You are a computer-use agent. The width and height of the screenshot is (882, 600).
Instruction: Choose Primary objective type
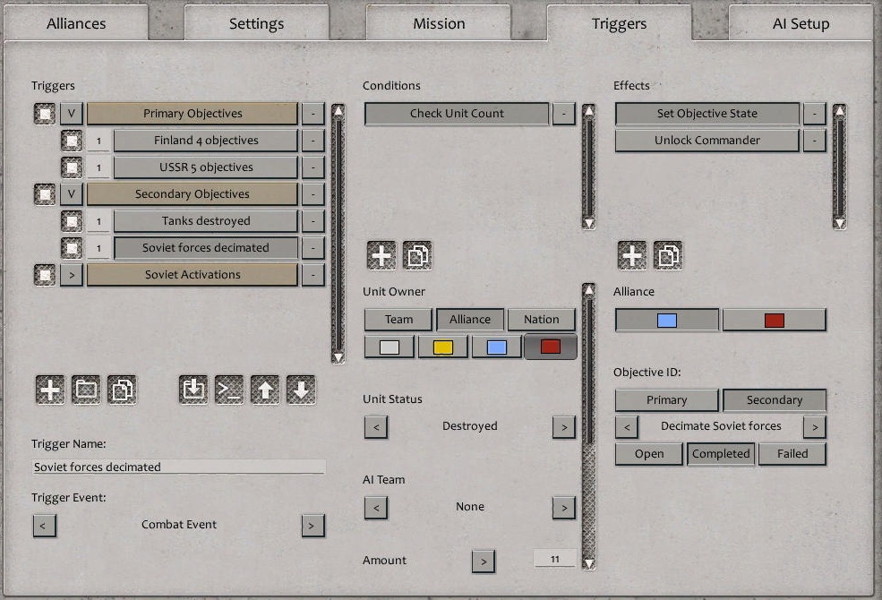667,399
